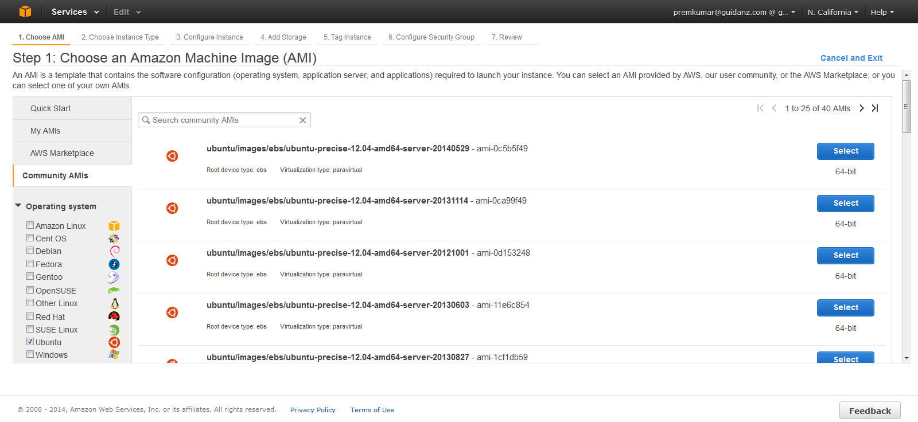Open the Terms of Use link
918x422 pixels.
(372, 410)
